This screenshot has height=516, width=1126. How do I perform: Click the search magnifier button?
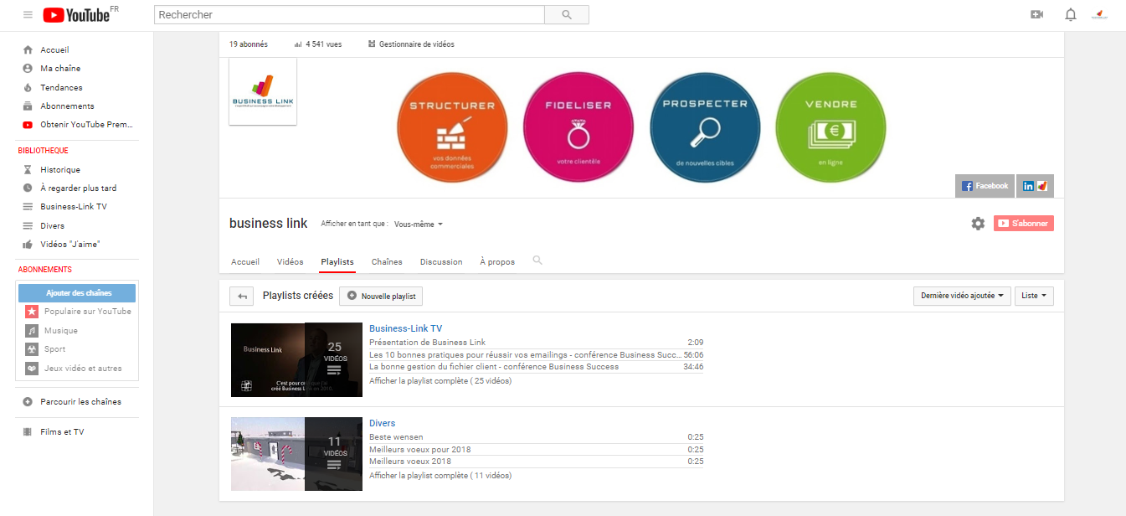[x=567, y=15]
